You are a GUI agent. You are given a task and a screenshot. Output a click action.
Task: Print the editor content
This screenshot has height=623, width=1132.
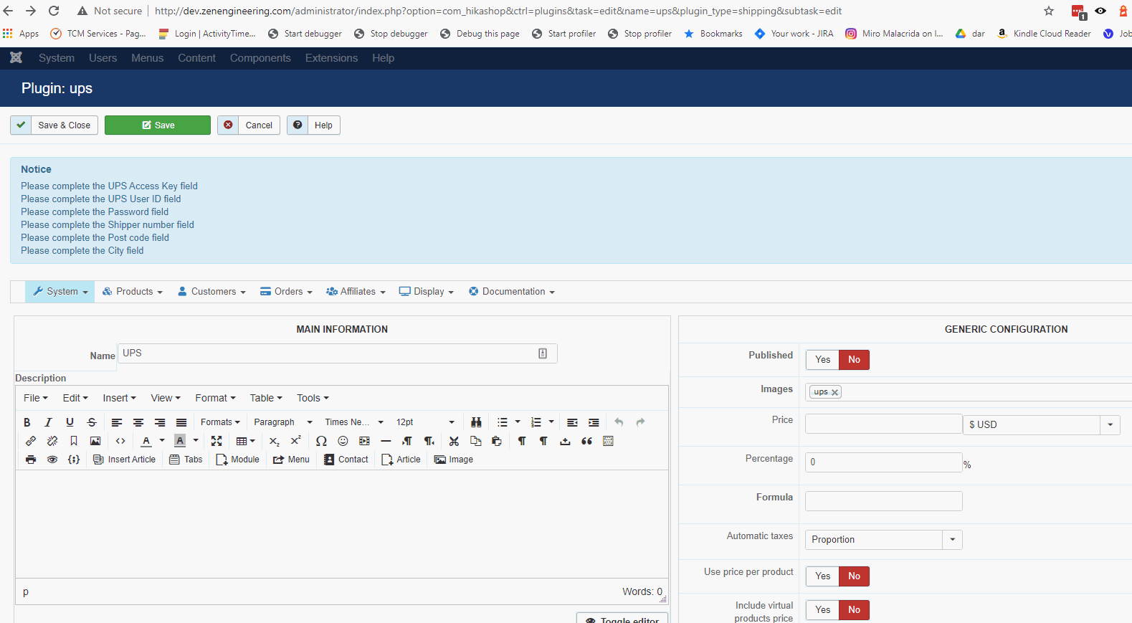point(31,460)
